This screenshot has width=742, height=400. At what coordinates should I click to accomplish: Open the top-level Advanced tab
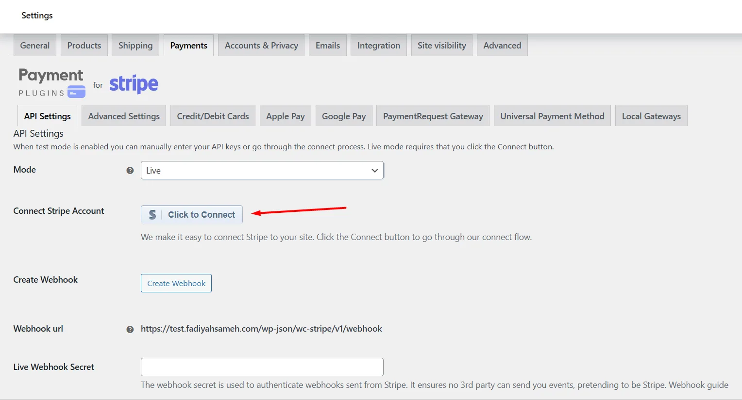(x=502, y=45)
